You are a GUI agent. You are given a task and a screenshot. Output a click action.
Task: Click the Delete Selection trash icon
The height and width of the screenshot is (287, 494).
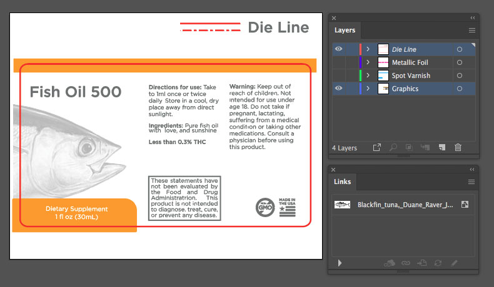458,147
